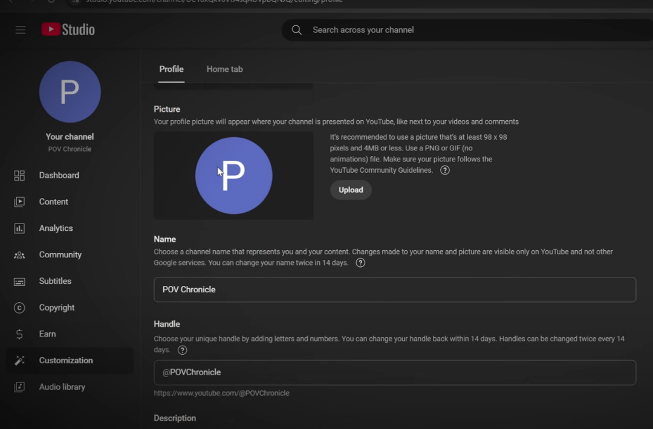
Task: Click the search magnifier icon
Action: click(296, 30)
